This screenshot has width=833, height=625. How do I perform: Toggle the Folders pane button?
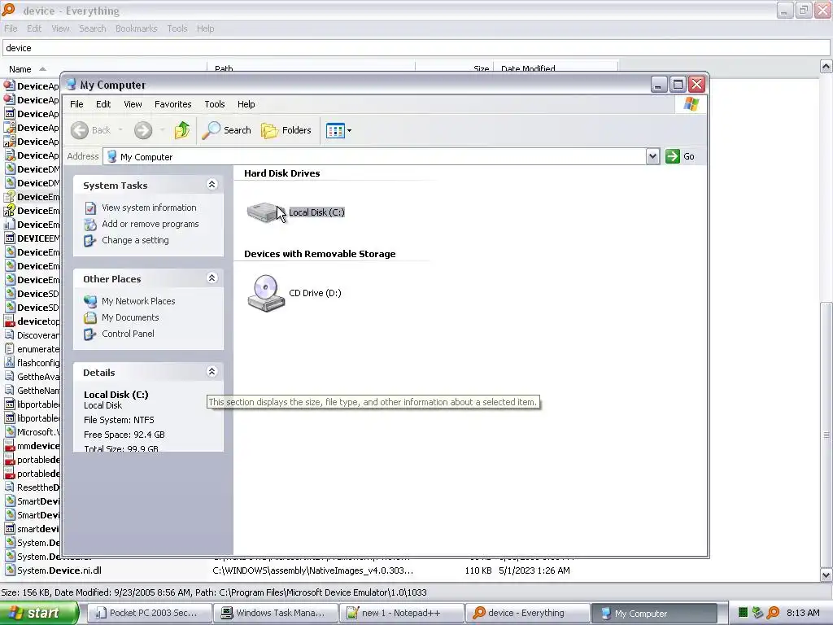tap(286, 130)
